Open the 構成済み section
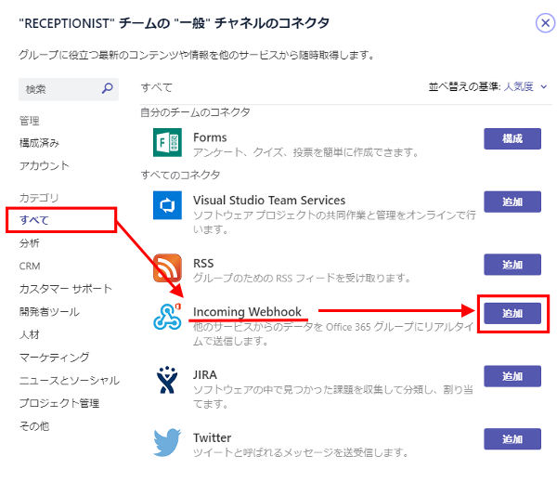The width and height of the screenshot is (557, 482). point(39,143)
